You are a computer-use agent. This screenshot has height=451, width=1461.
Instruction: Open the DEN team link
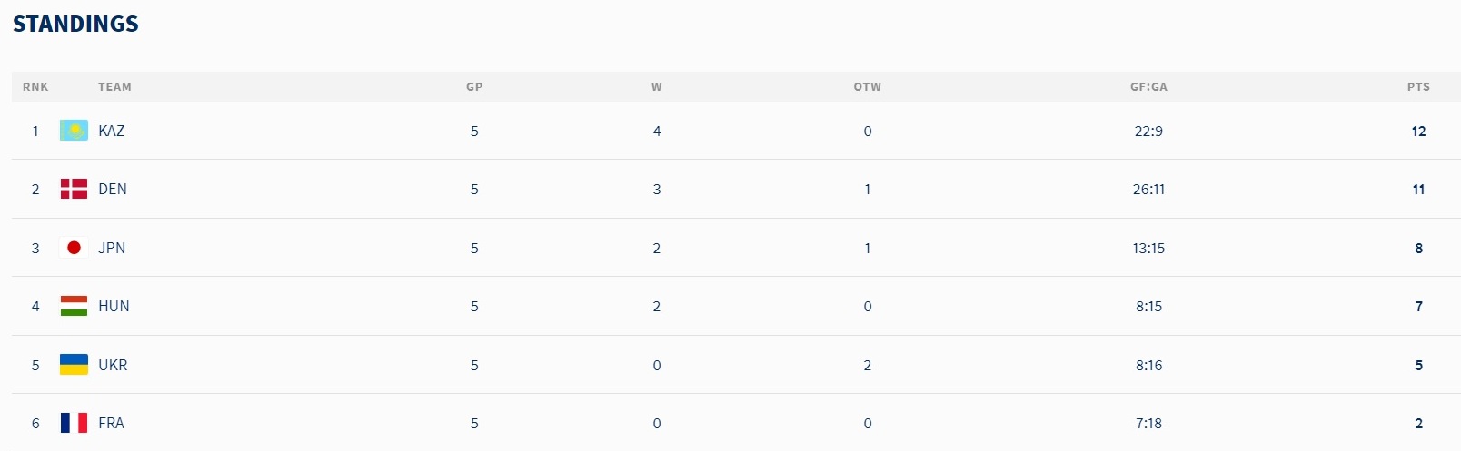point(113,189)
